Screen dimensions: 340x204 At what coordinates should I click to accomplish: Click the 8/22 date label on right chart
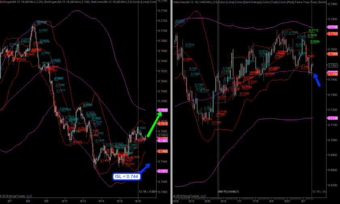click(287, 201)
